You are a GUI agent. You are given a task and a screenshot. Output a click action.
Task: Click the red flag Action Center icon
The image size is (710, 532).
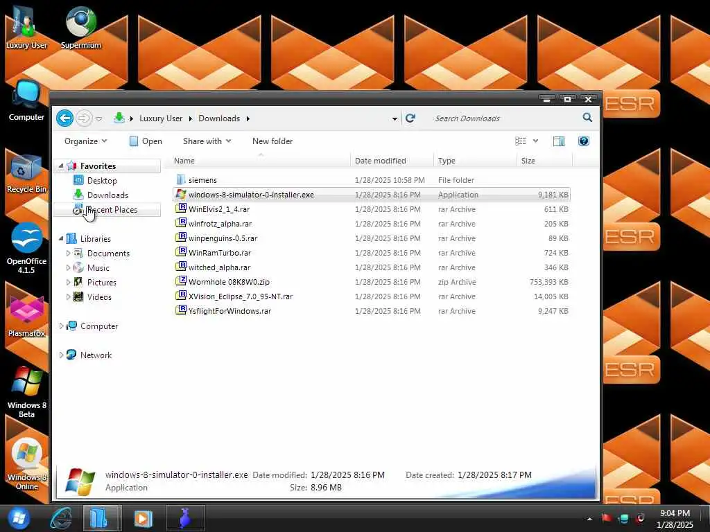606,518
